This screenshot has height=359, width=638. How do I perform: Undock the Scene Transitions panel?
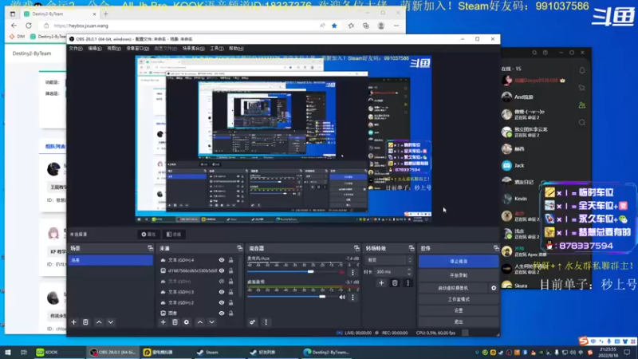click(412, 248)
